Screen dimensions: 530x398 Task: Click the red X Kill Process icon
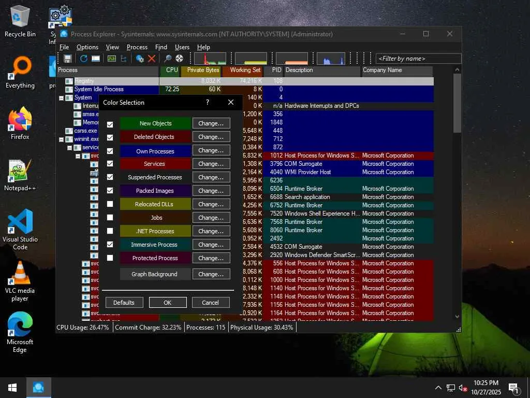pyautogui.click(x=152, y=59)
